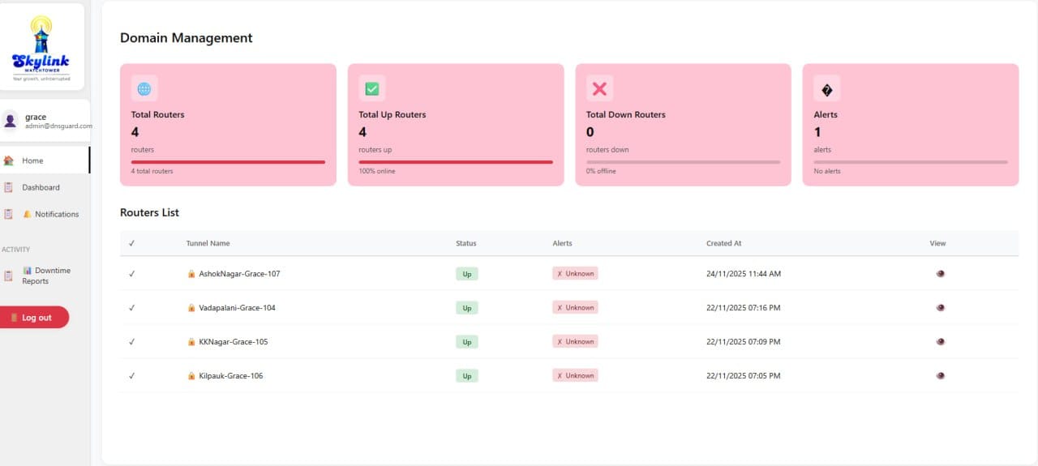Click the globe icon in Total Routers card
The width and height of the screenshot is (1038, 466).
(x=144, y=88)
